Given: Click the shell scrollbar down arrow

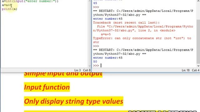Looking at the screenshot, I should tap(198, 66).
